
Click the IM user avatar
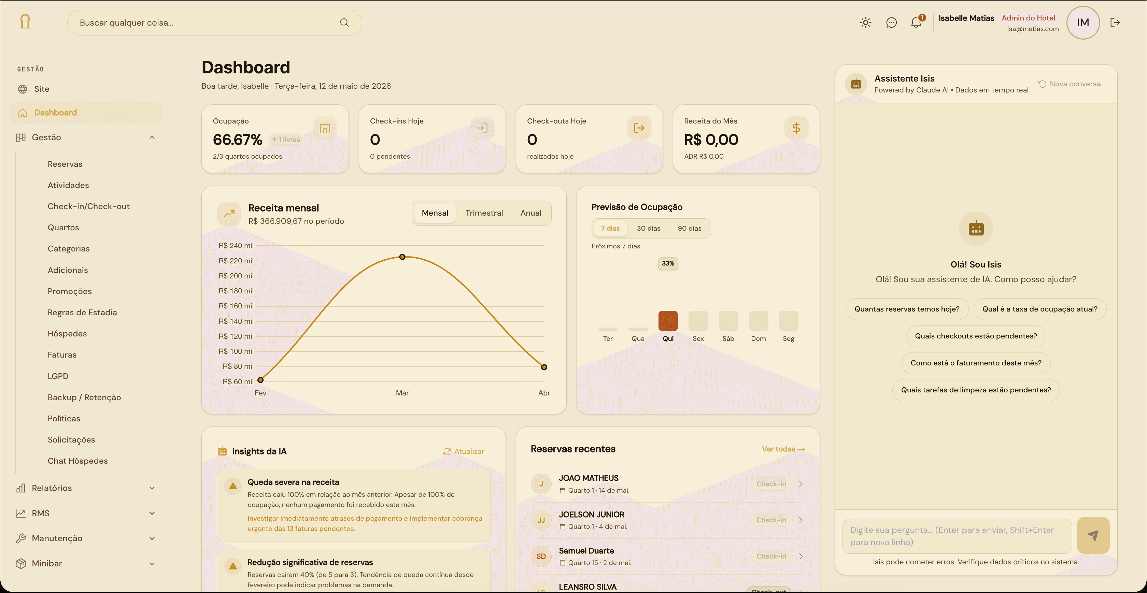point(1083,23)
